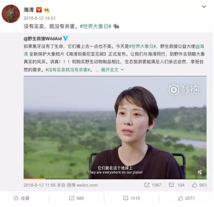Viewport: 214px width, 207px height.
Task: Open the 秒拍 watermark logo on the video
Action: [x=184, y=90]
